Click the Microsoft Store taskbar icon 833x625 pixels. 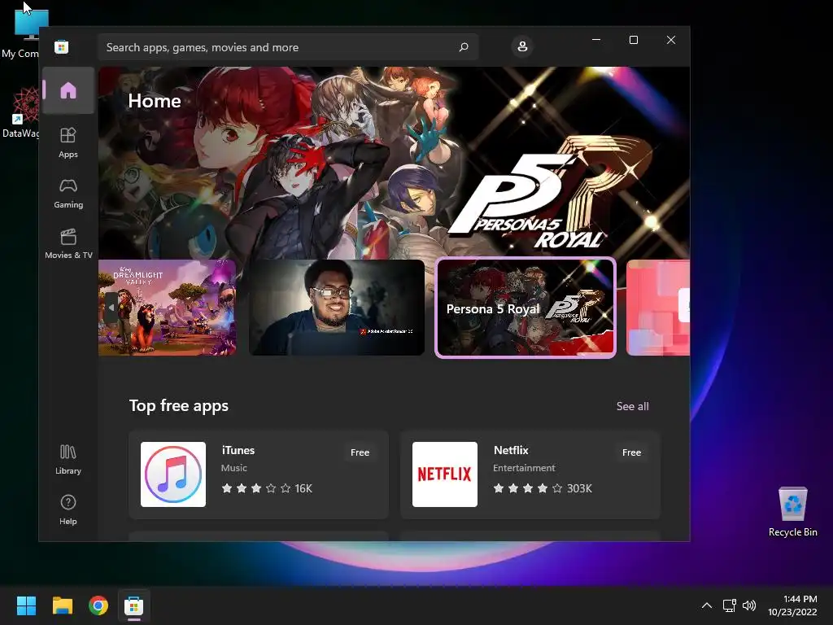(134, 605)
